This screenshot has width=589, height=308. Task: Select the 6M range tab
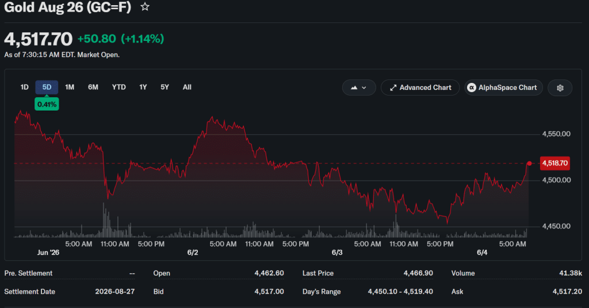93,88
